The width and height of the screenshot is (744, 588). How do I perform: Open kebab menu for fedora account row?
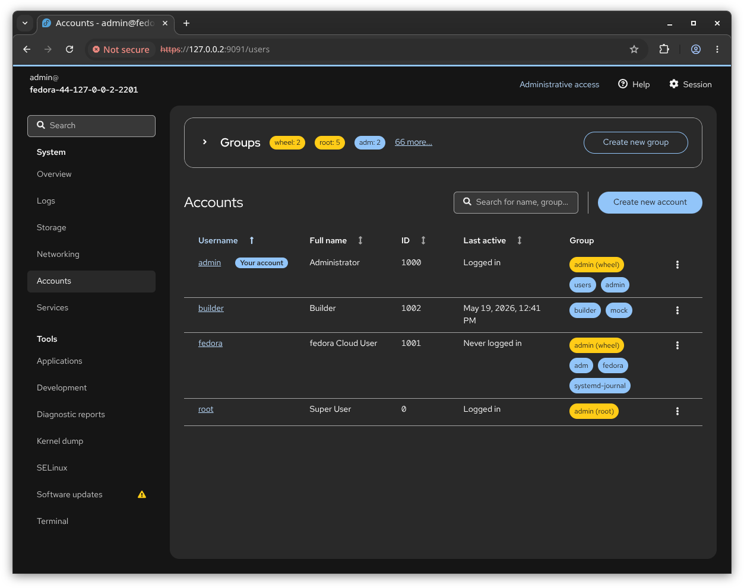click(677, 345)
